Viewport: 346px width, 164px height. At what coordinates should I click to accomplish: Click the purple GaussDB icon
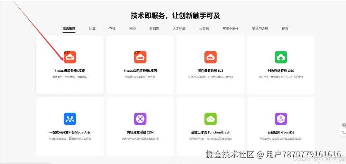pos(281,119)
